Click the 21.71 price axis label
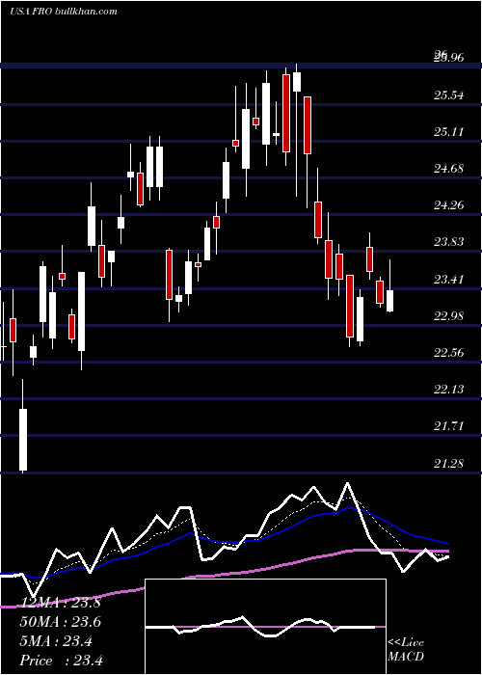This screenshot has height=675, width=482. click(x=449, y=426)
